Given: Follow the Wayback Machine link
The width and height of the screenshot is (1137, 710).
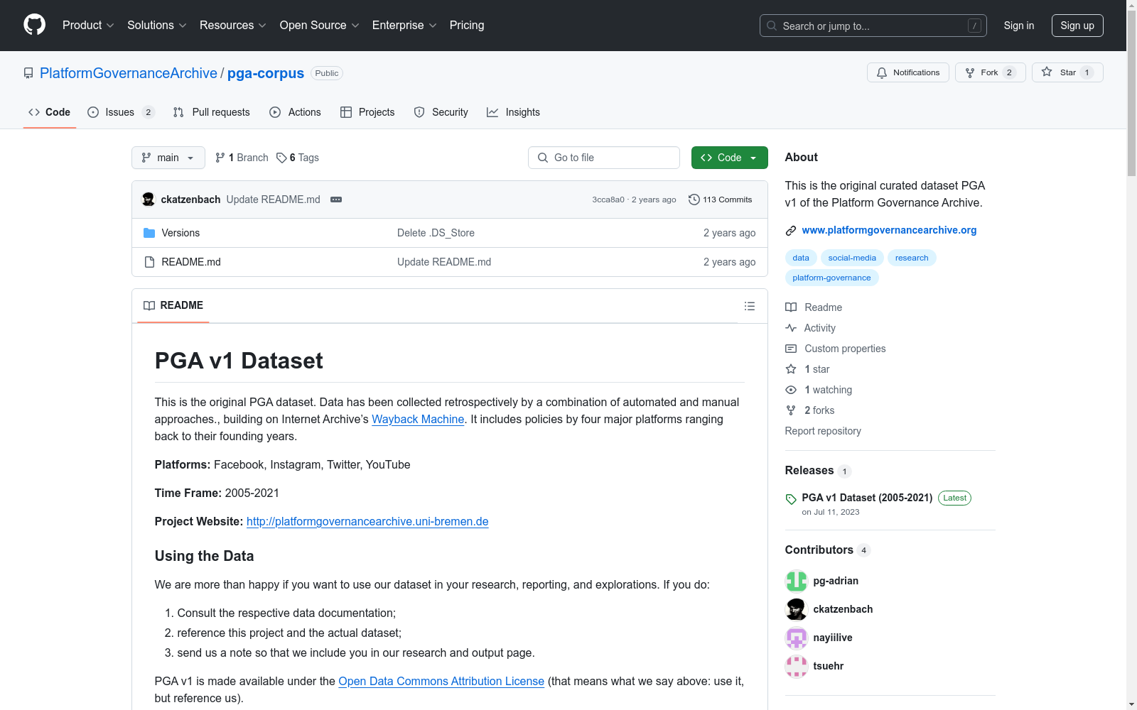Looking at the screenshot, I should click(418, 419).
